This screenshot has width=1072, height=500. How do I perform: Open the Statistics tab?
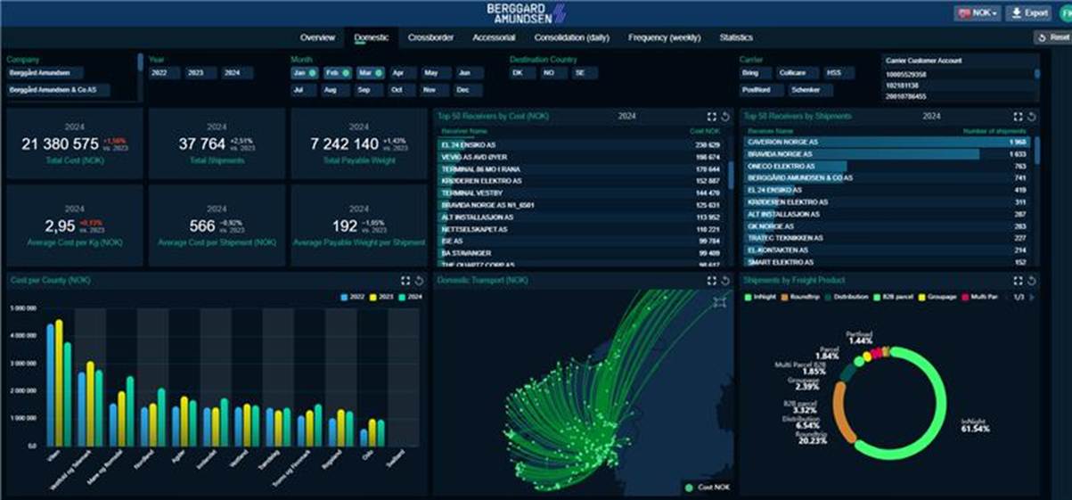click(736, 37)
